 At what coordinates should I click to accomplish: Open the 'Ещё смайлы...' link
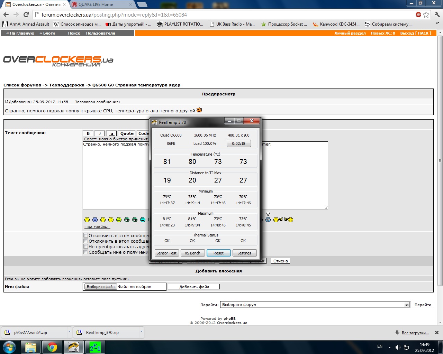tap(97, 227)
